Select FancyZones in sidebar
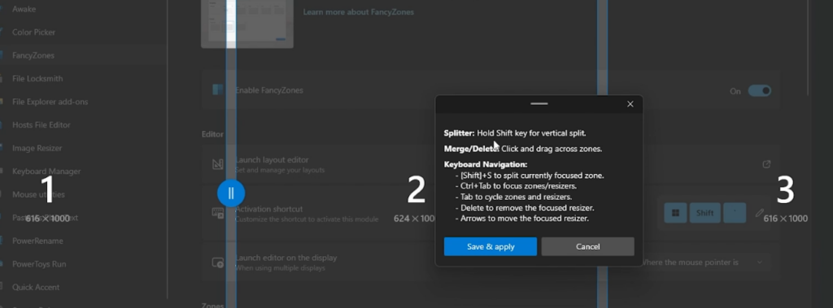The image size is (833, 308). point(33,55)
